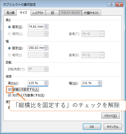Switch to レイアウト tab
This screenshot has height=134, width=126.
(x=38, y=13)
